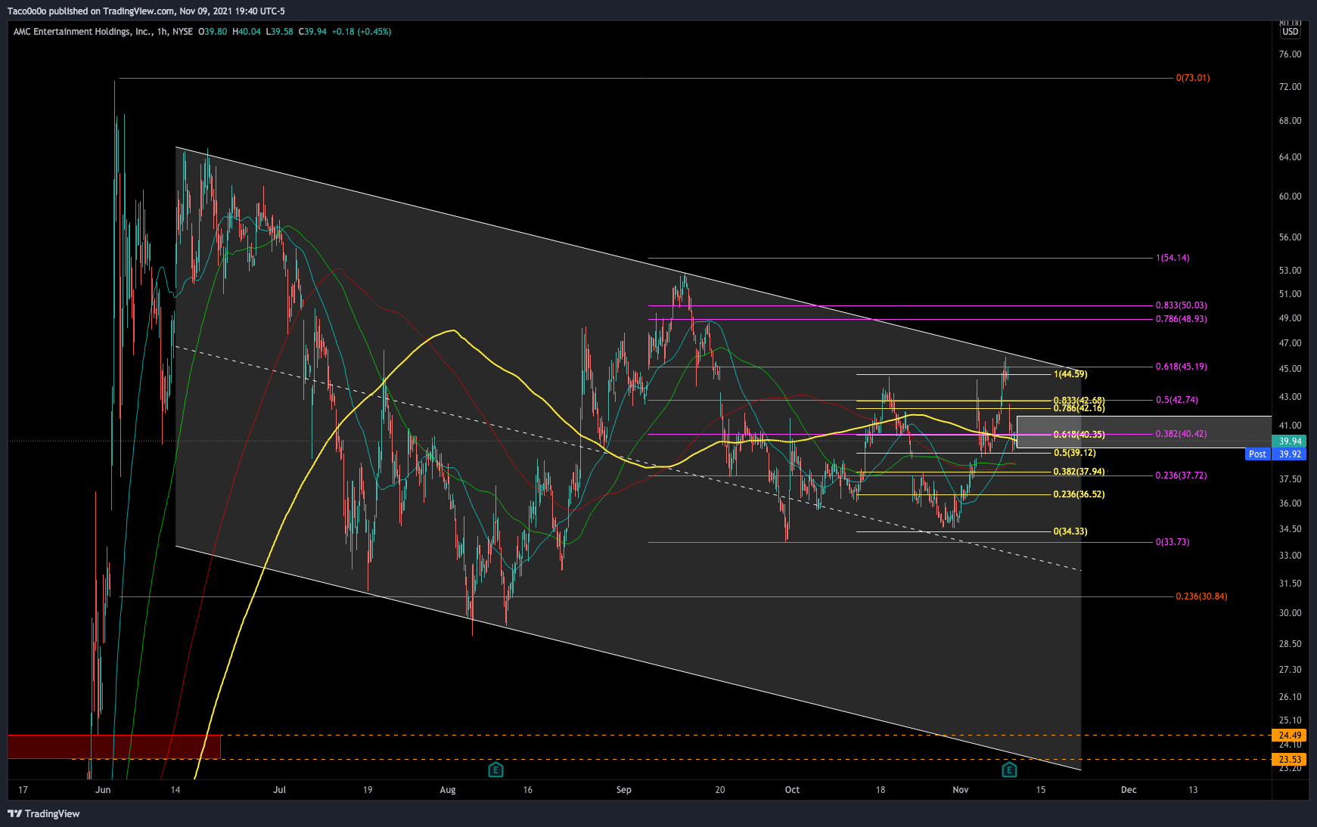
Task: Click the USD currency label
Action: pyautogui.click(x=1290, y=32)
